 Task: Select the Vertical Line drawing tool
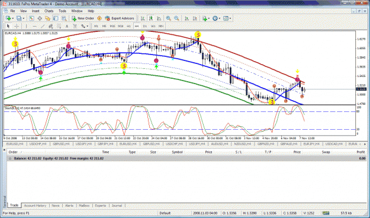(26, 26)
